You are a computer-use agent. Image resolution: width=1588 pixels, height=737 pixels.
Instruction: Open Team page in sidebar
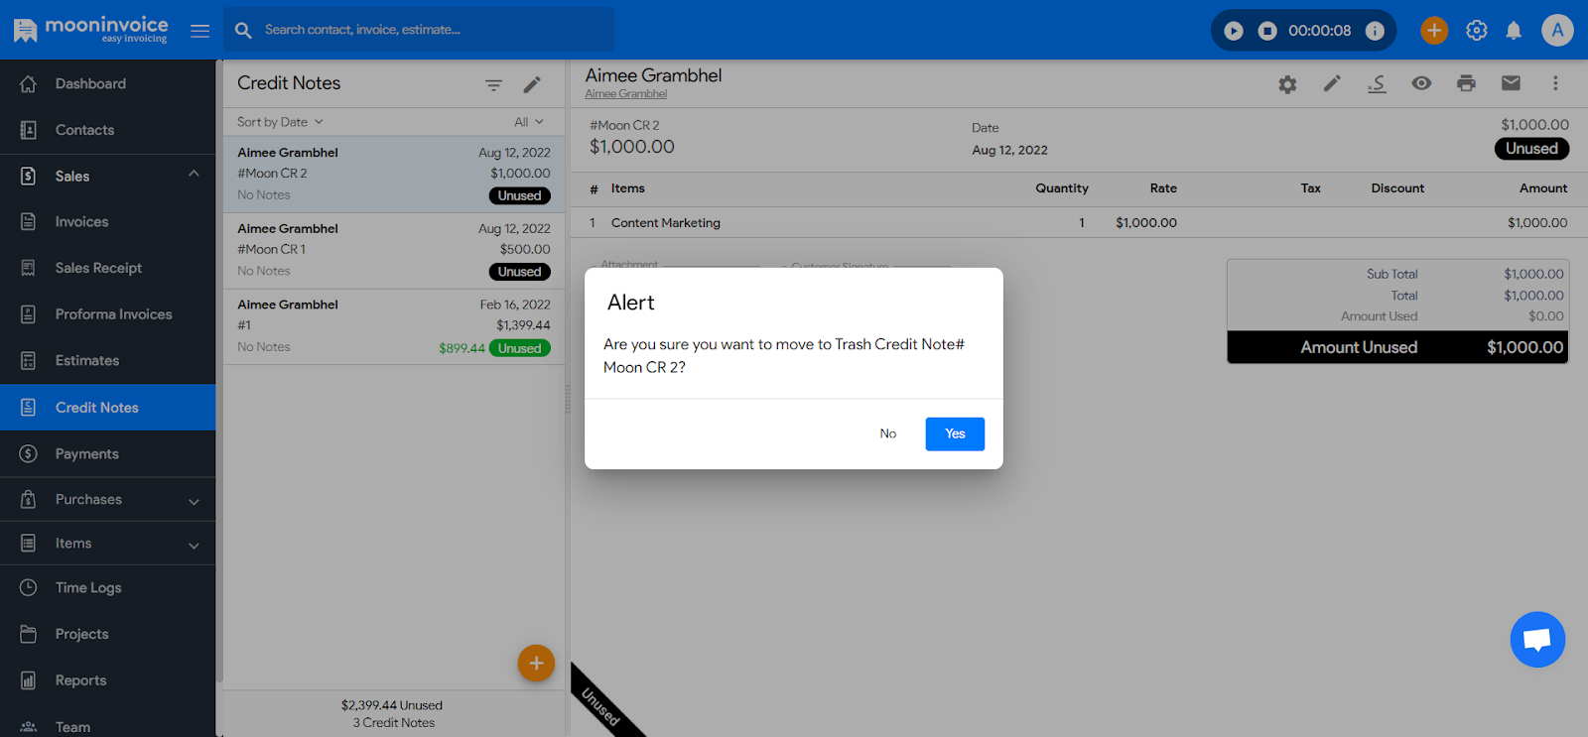[107, 726]
